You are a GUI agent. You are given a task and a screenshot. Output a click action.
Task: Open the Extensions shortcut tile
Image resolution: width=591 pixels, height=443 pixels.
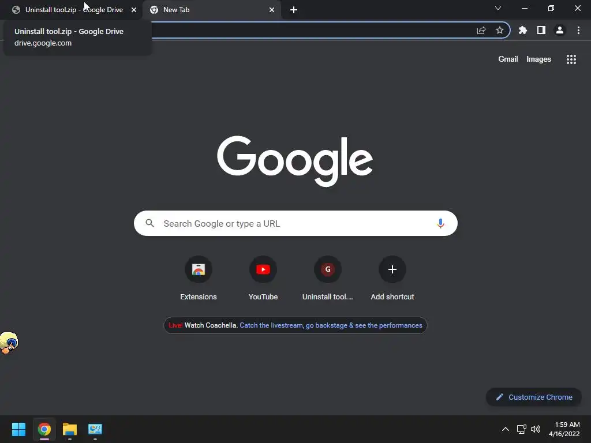tap(199, 278)
